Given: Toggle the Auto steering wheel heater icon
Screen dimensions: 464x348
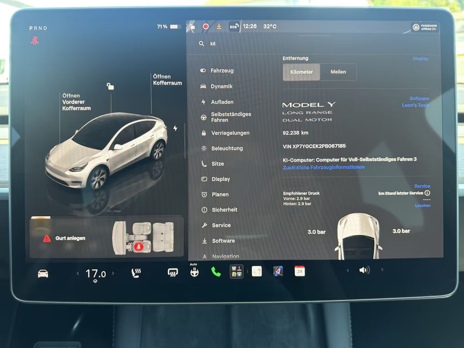Looking at the screenshot, I should (194, 271).
